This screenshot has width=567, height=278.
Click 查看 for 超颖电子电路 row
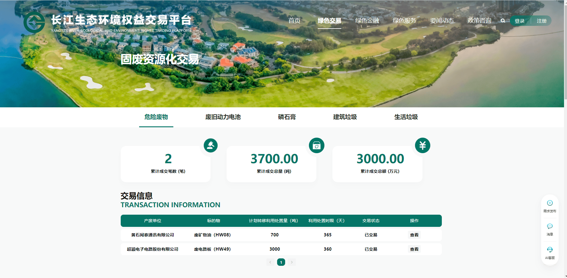tap(414, 249)
